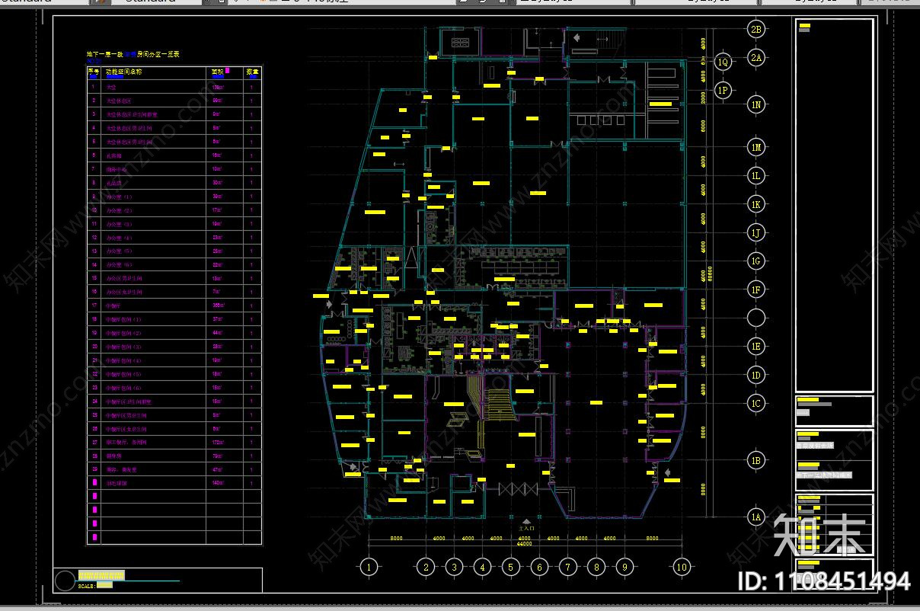The width and height of the screenshot is (920, 611).
Task: Click table cell 办公室（1）
Action: pos(120,197)
